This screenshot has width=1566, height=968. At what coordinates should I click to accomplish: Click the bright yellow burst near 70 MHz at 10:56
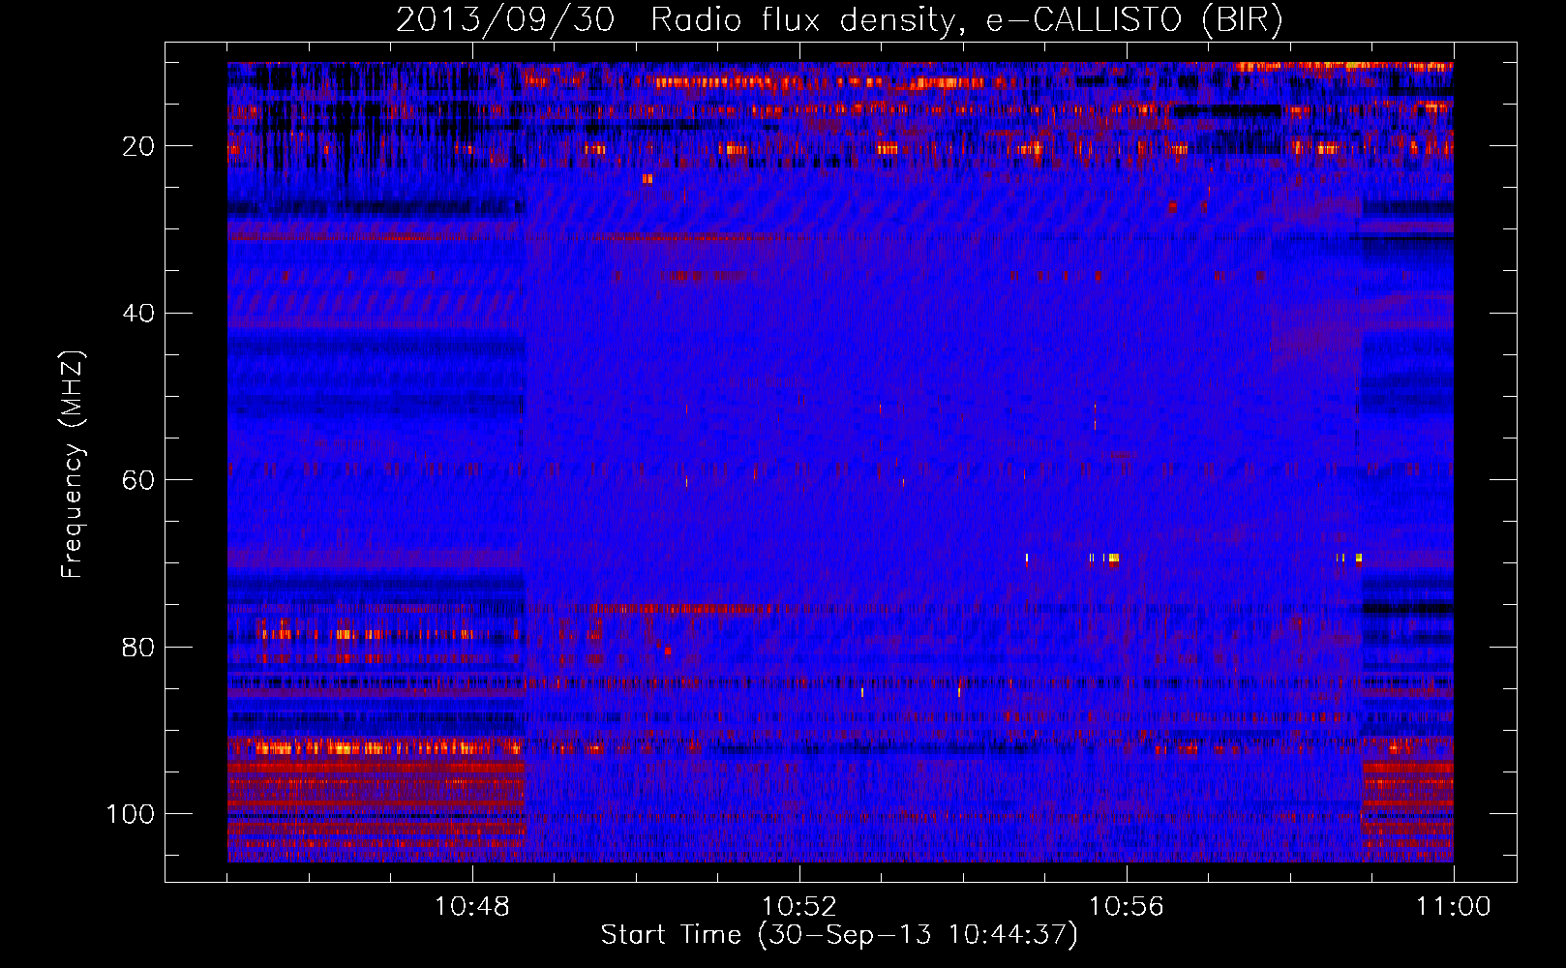click(1113, 558)
